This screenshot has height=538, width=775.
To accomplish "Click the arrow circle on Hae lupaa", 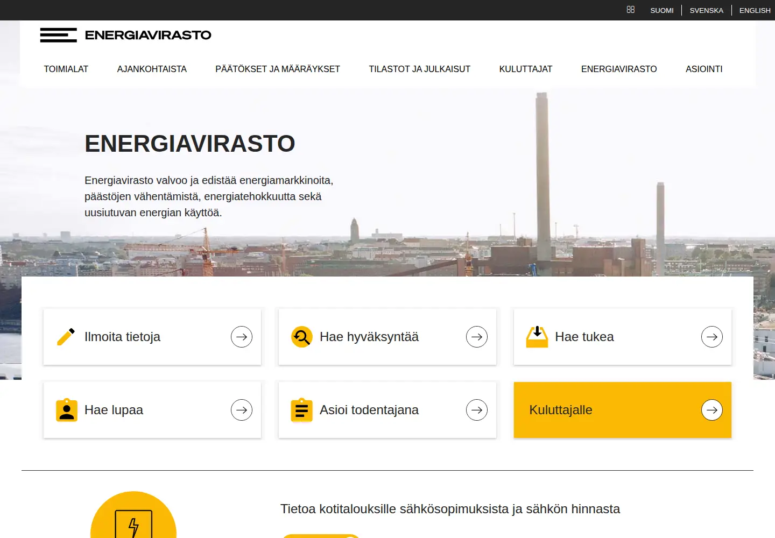I will [x=242, y=410].
